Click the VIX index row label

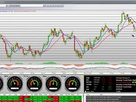[88, 87]
